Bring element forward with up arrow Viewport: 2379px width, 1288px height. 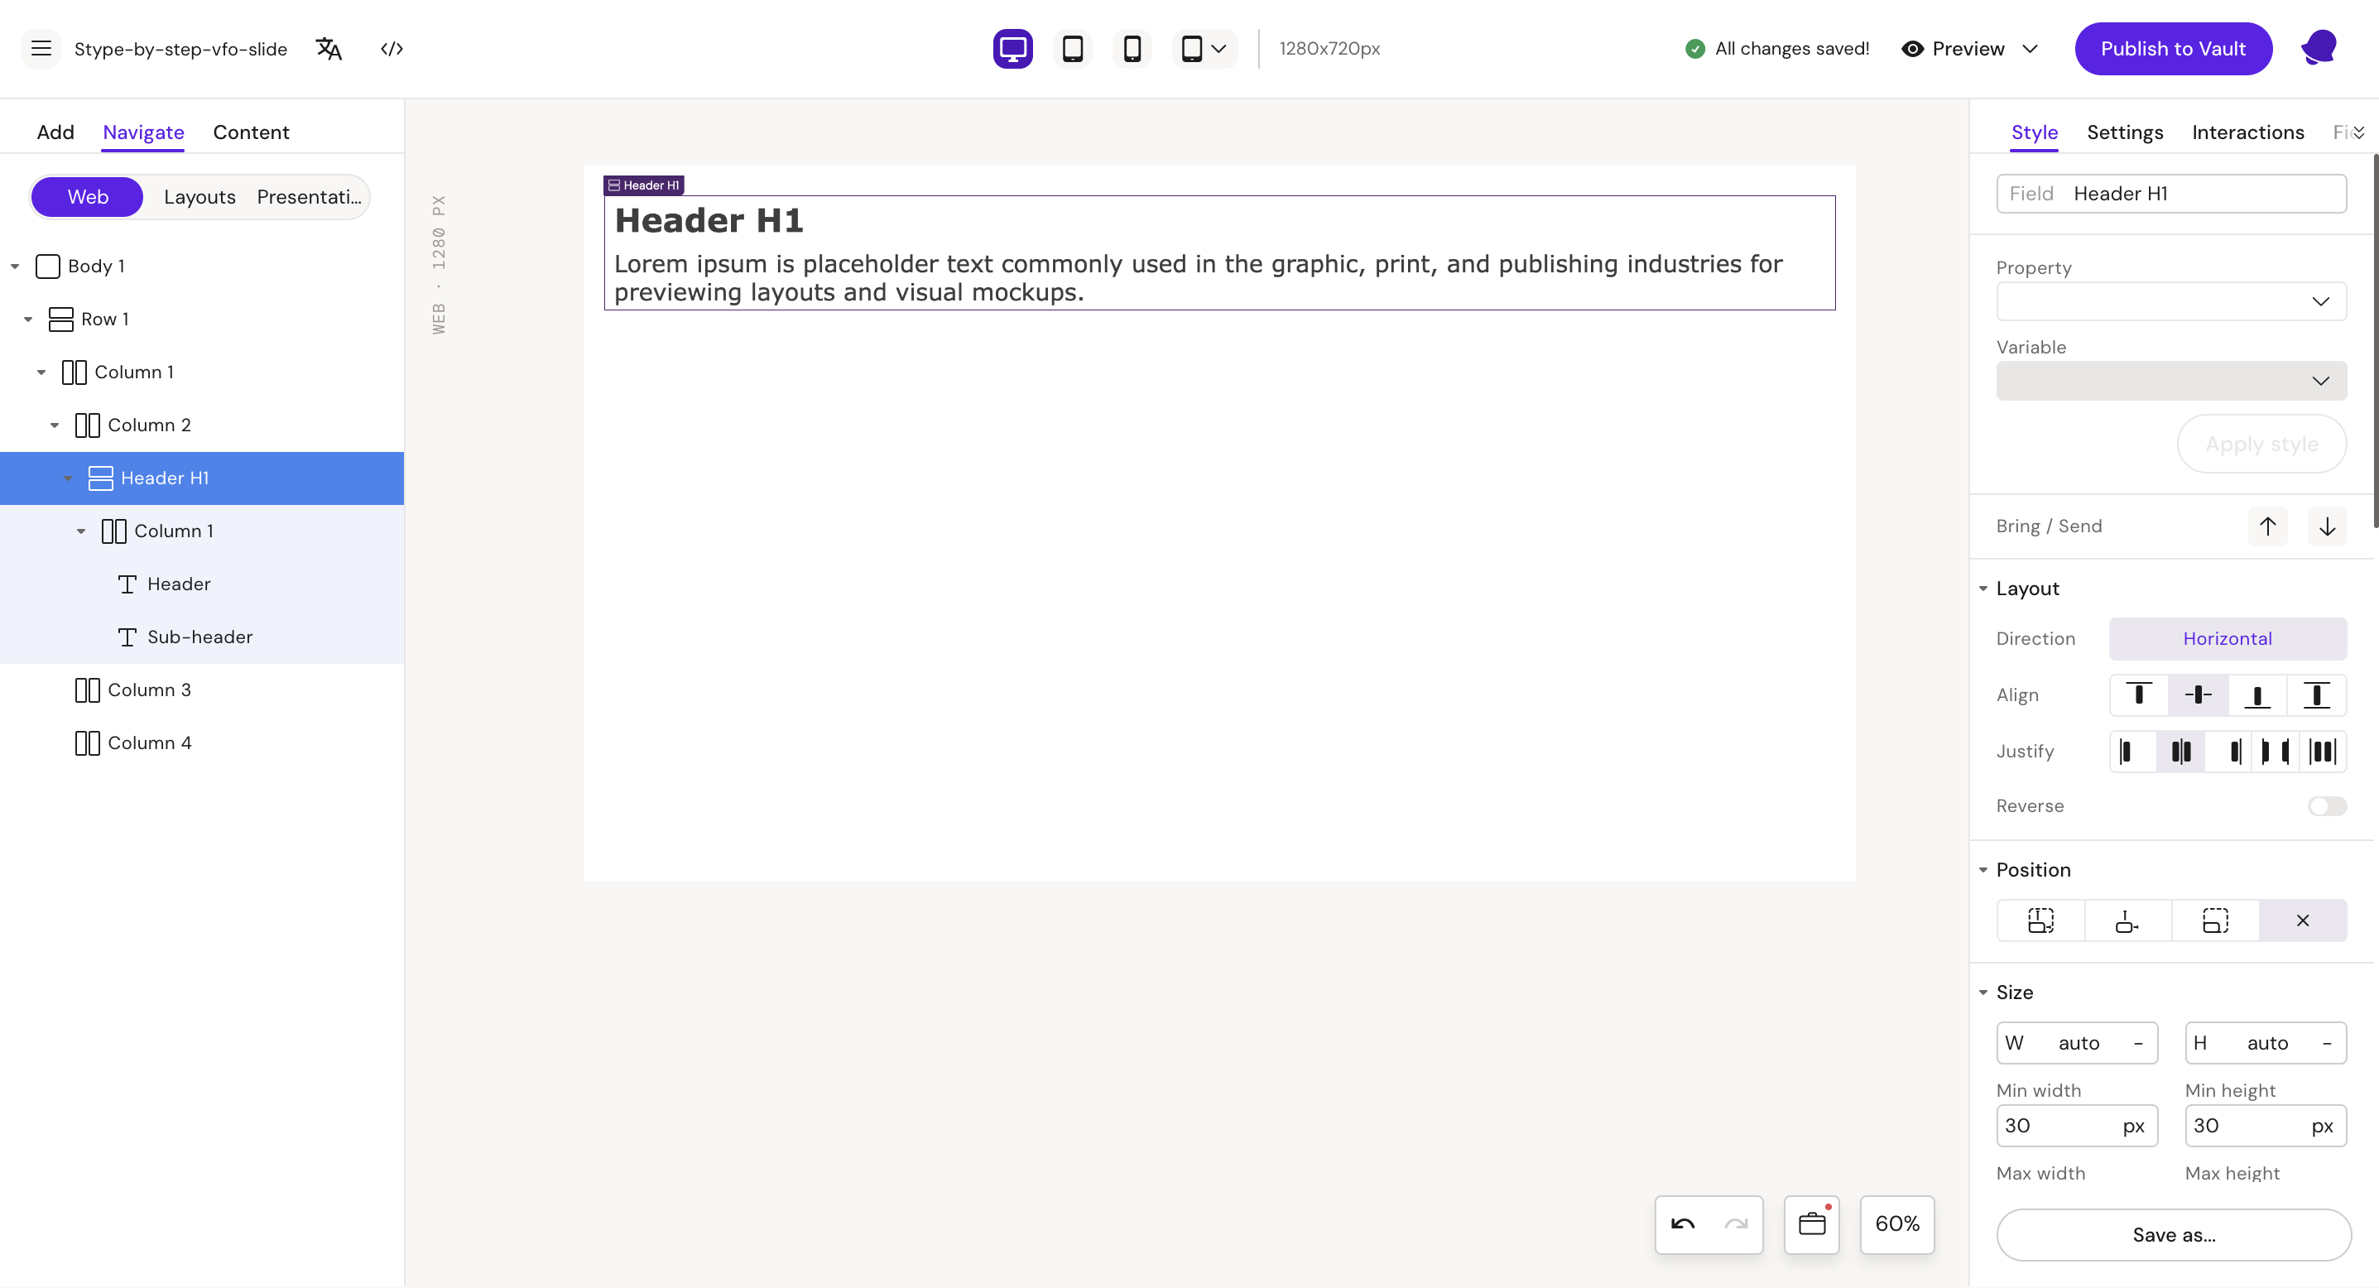(x=2267, y=526)
